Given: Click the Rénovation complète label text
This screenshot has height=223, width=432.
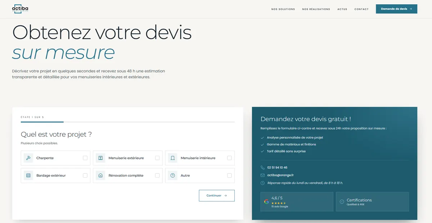Looking at the screenshot, I should tap(126, 176).
